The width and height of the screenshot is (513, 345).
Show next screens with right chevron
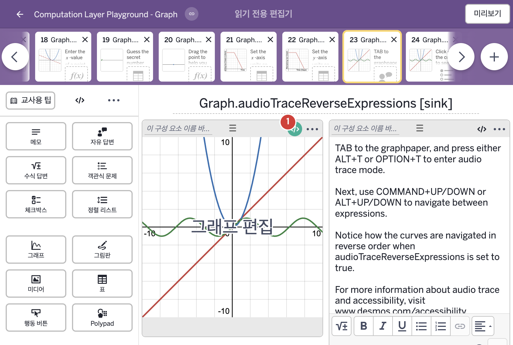pos(461,57)
